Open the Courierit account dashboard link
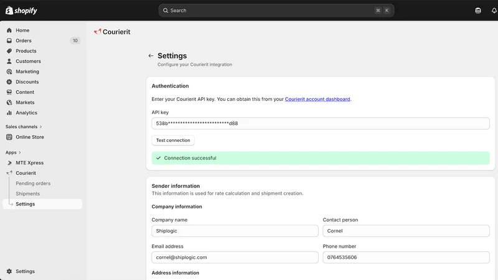Image resolution: width=498 pixels, height=280 pixels. click(x=317, y=99)
